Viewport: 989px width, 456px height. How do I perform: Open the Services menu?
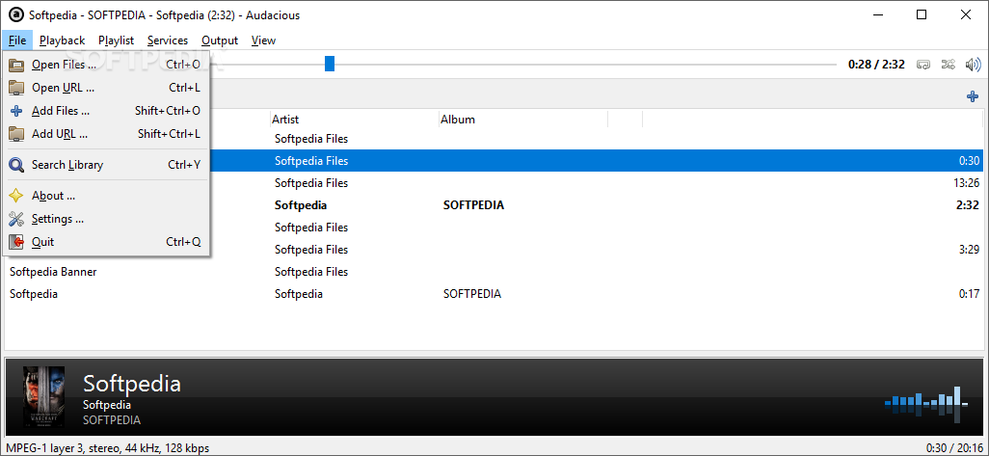point(168,40)
